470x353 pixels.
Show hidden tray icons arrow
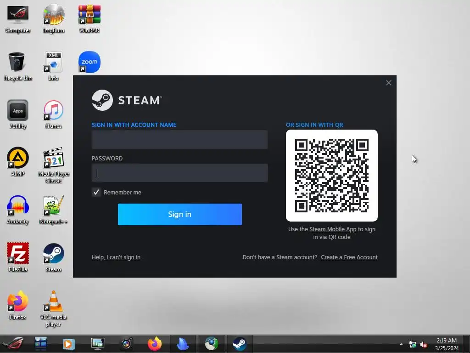click(401, 344)
